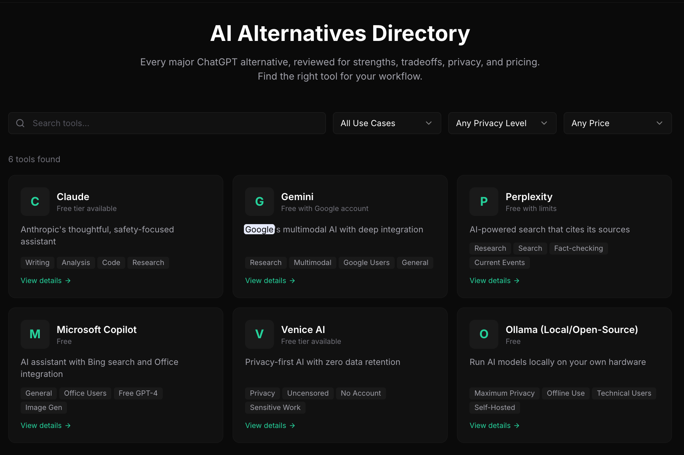
Task: Click the Code tag on Claude
Action: [111, 262]
